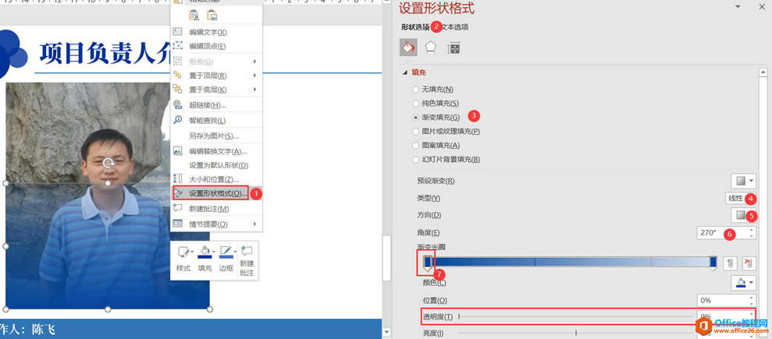Open the gradient stop Color dropdown
The image size is (772, 339).
pos(743,282)
